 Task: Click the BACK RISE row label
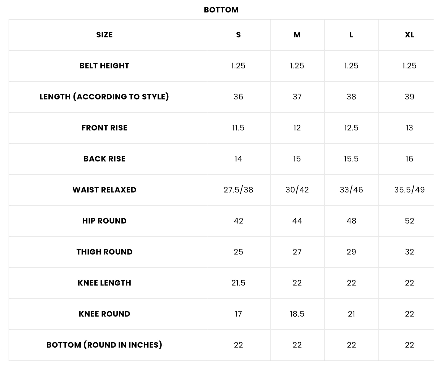pyautogui.click(x=104, y=159)
